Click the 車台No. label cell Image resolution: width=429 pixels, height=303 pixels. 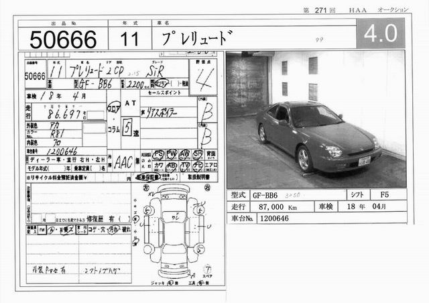[x=242, y=219]
